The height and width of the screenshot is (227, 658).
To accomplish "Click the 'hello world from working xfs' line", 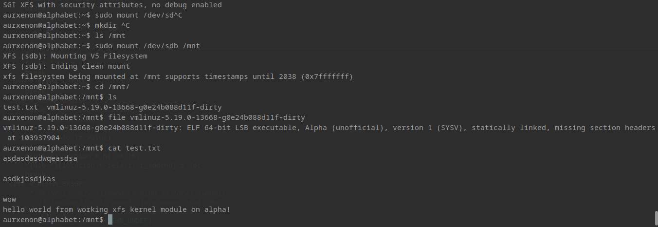I will coord(117,209).
